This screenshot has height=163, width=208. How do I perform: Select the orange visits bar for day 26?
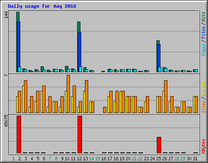point(166,97)
